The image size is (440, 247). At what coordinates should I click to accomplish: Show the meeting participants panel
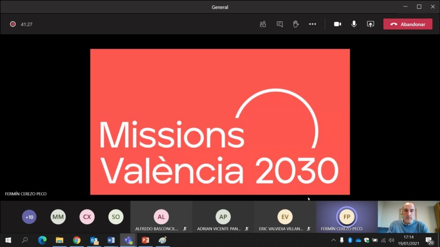[263, 24]
